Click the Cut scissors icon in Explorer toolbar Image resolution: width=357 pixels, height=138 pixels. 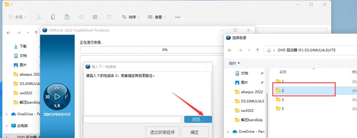[x=39, y=17]
